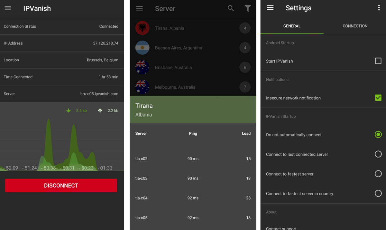The image size is (386, 230).
Task: Expand Brisbane server count badge 6
Action: [x=245, y=67]
